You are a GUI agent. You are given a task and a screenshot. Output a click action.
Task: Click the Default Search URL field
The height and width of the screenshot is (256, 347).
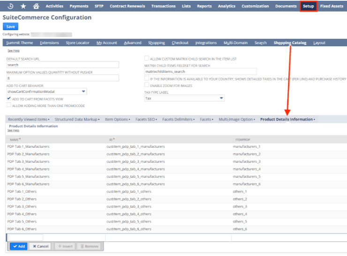click(x=63, y=65)
